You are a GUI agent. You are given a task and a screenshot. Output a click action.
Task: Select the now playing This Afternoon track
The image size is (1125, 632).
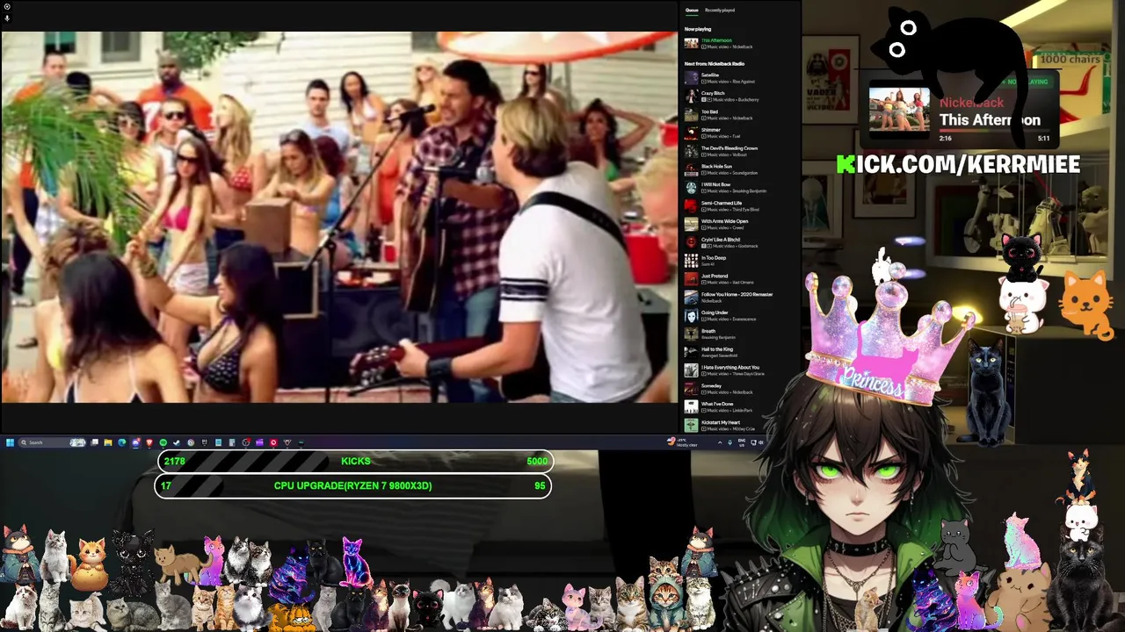(741, 43)
